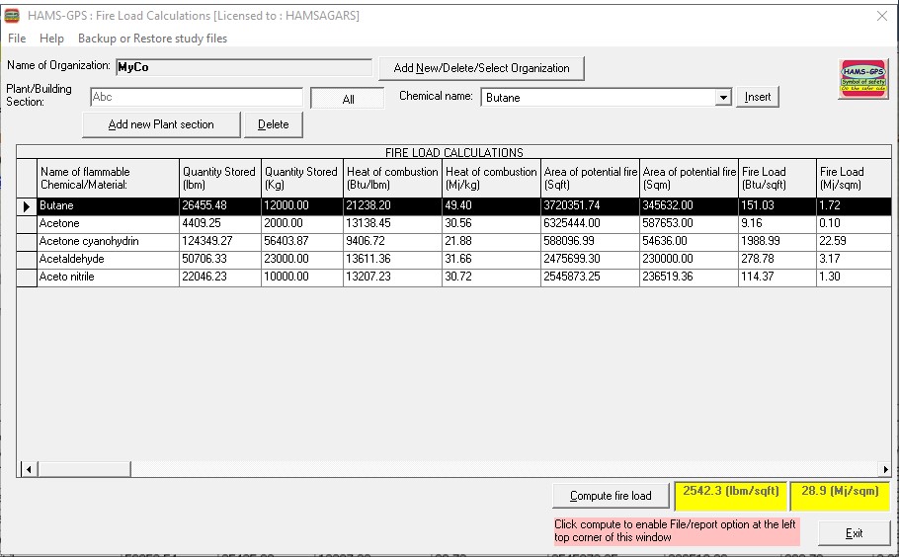Click the Aceto nitrile row header selector
The width and height of the screenshot is (899, 557).
27,278
